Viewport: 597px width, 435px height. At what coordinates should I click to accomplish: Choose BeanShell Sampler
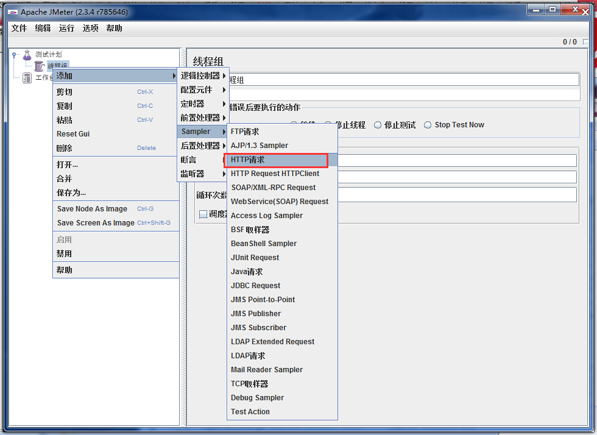click(x=282, y=244)
